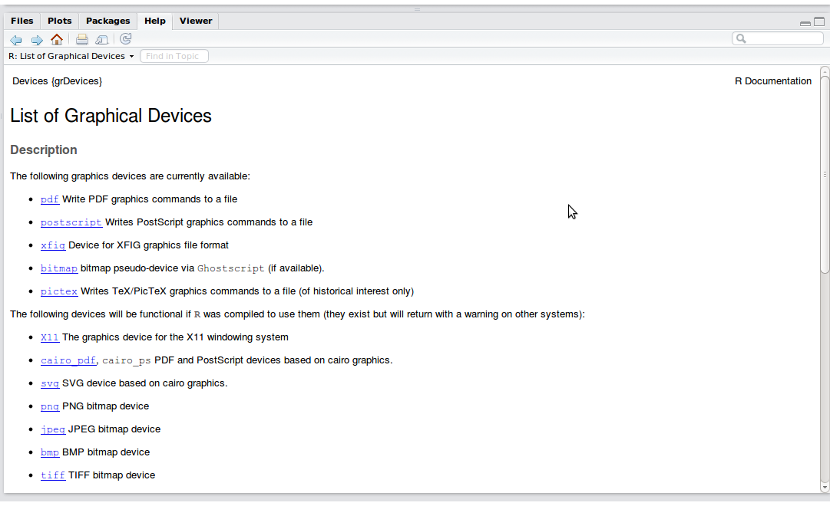Switch to the Plots tab
Image resolution: width=830 pixels, height=506 pixels.
(x=60, y=21)
